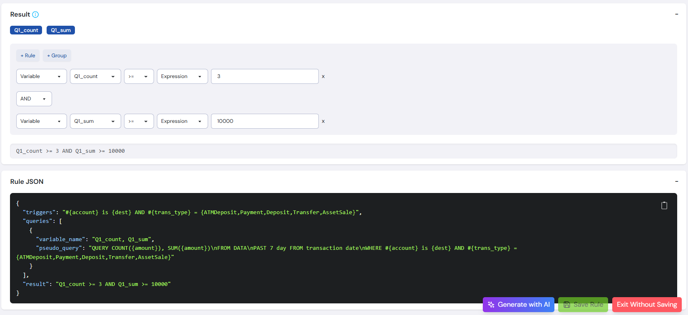Add a new rule with + Rule

coord(28,56)
